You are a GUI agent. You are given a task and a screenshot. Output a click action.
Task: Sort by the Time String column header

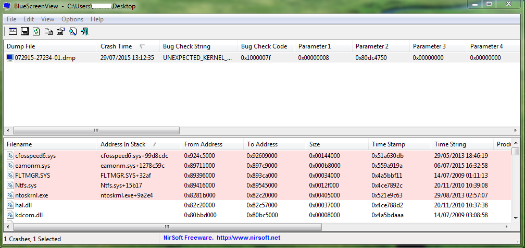pos(462,144)
